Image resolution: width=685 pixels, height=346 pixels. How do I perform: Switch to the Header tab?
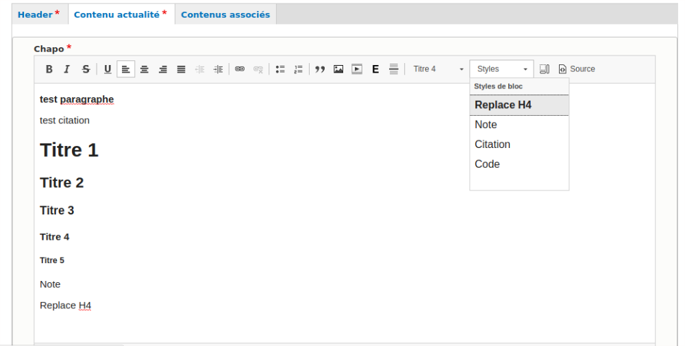pos(38,14)
